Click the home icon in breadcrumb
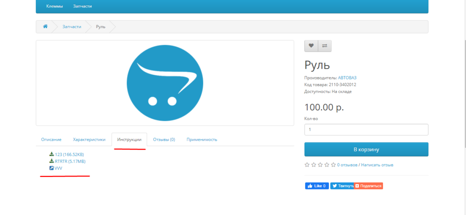 coord(45,26)
